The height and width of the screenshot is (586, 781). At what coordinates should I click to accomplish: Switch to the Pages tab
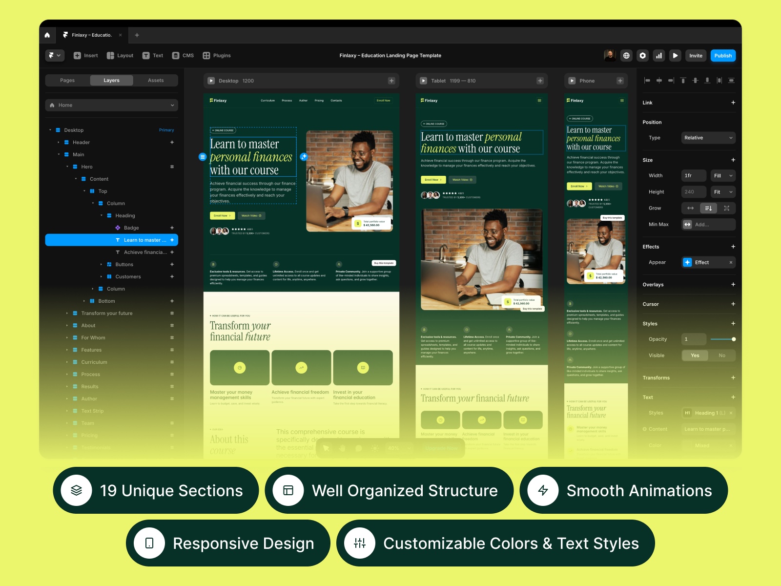(67, 80)
